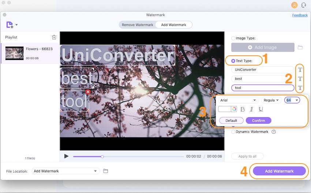
Task: Select the 'best' watermark box on video
Action: pos(77,78)
